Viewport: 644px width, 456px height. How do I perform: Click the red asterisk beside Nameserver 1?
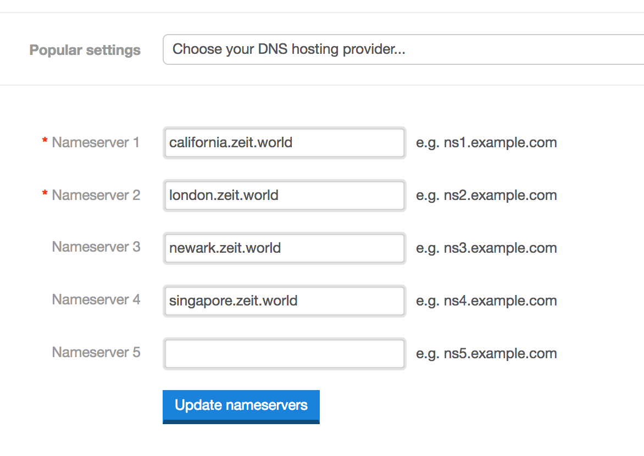tap(45, 142)
